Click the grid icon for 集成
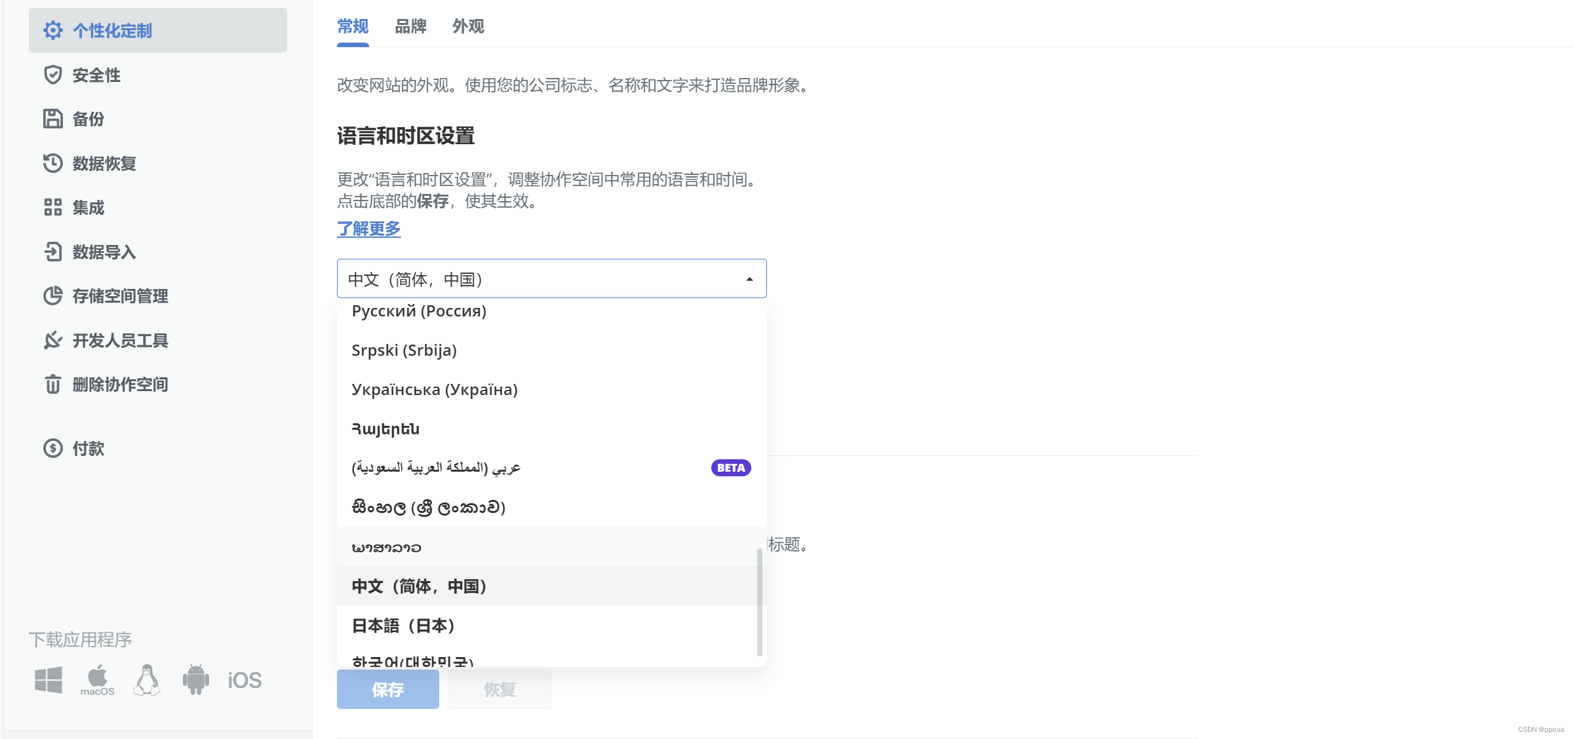Image resolution: width=1574 pixels, height=739 pixels. (52, 207)
